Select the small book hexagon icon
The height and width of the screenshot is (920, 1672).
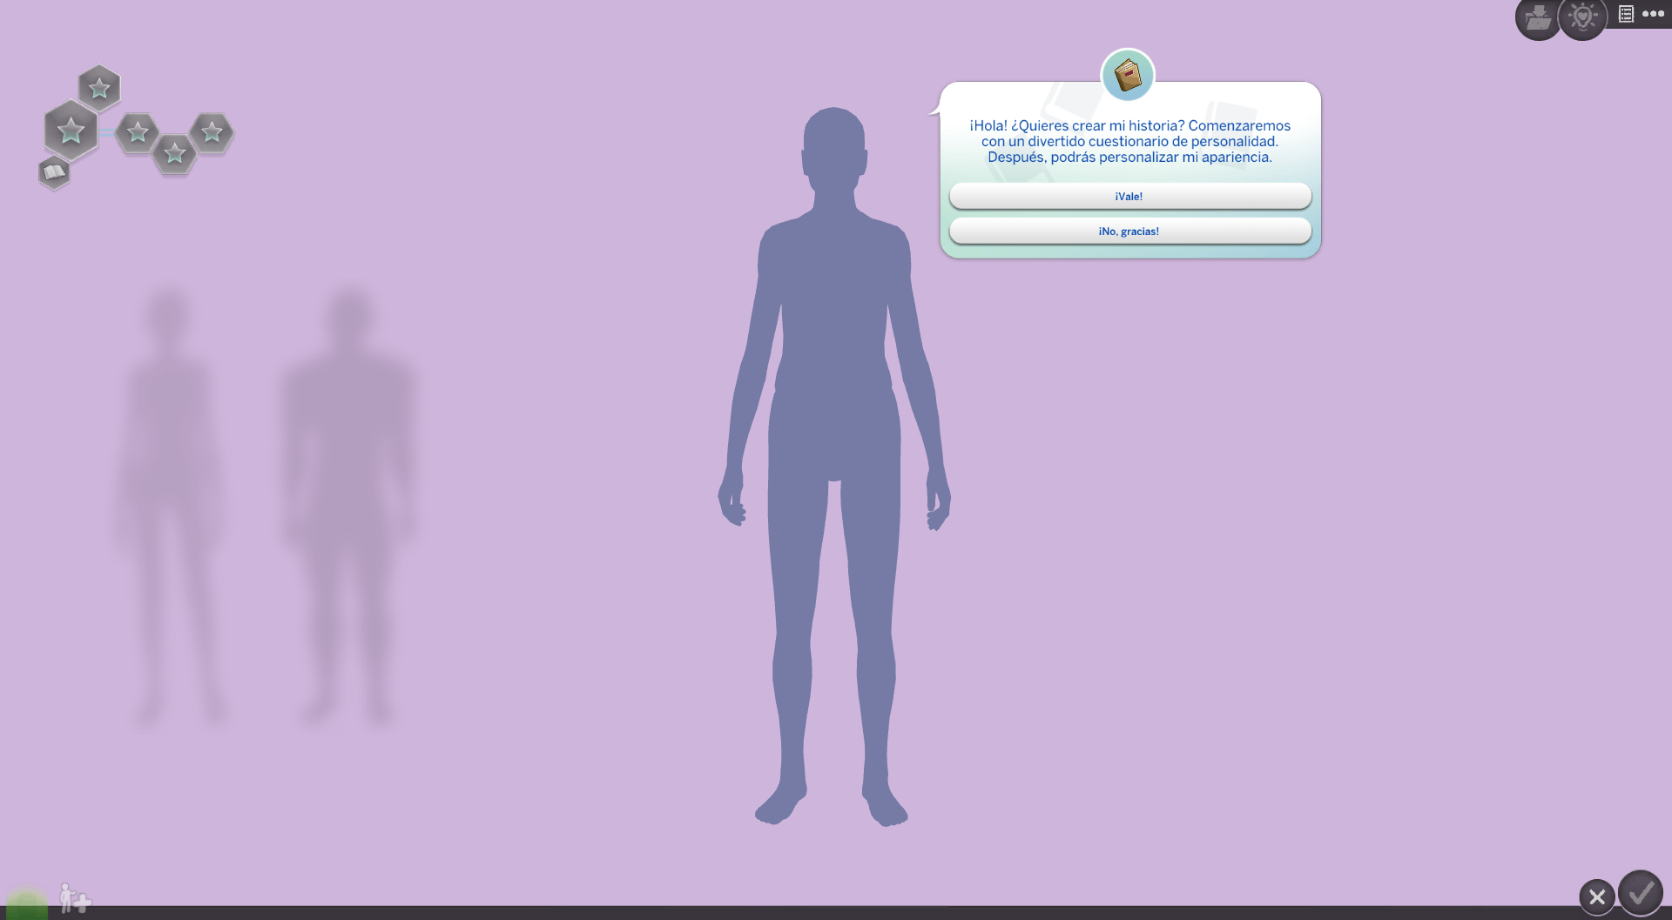[x=54, y=172]
